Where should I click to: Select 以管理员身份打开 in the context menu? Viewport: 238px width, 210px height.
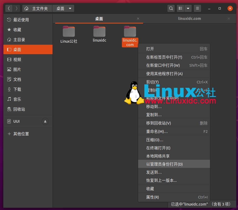pos(165,164)
